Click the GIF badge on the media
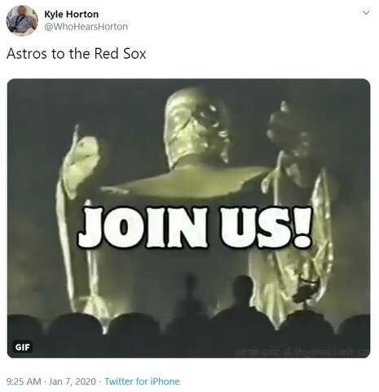Viewport: 379px width, 392px height. tap(23, 347)
